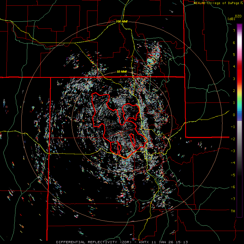
Task: Click the 7 value on the color scale
Action: (234, 30)
